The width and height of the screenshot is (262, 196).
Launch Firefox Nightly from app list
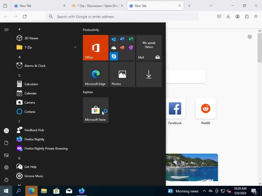[46, 139]
